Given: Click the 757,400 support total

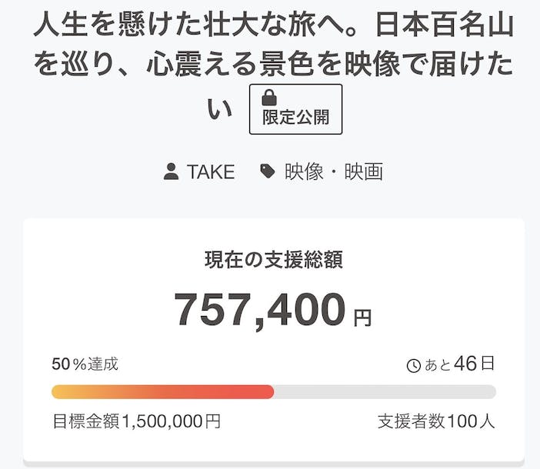Looking at the screenshot, I should (x=260, y=309).
